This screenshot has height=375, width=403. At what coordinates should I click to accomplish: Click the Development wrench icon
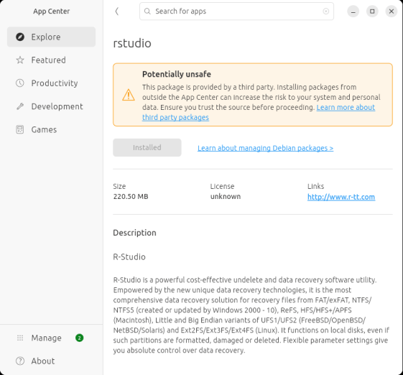20,106
